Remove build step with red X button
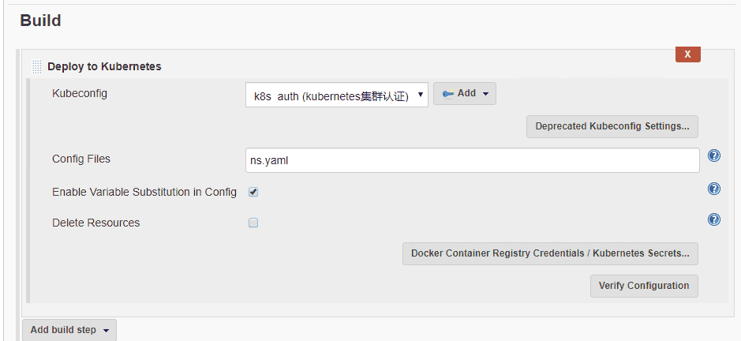741x341 pixels. click(687, 54)
